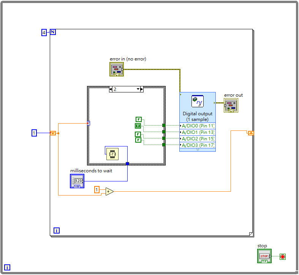Click the Wait (ms) wristwatch function
Image resolution: width=299 pixels, height=275 pixels.
(112, 154)
